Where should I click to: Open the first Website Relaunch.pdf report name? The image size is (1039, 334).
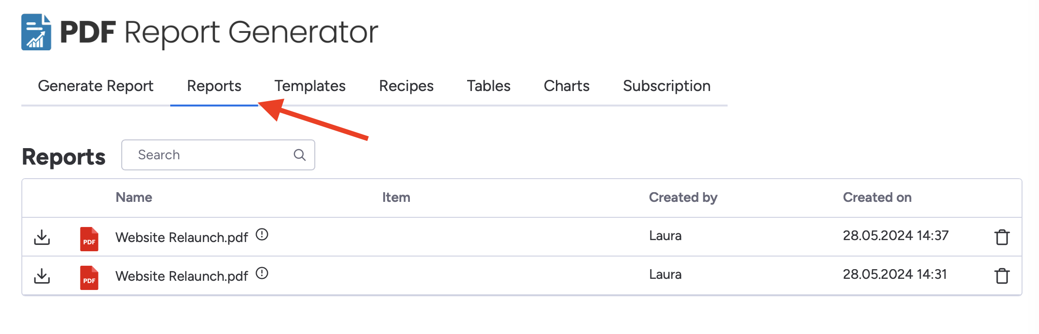point(181,238)
